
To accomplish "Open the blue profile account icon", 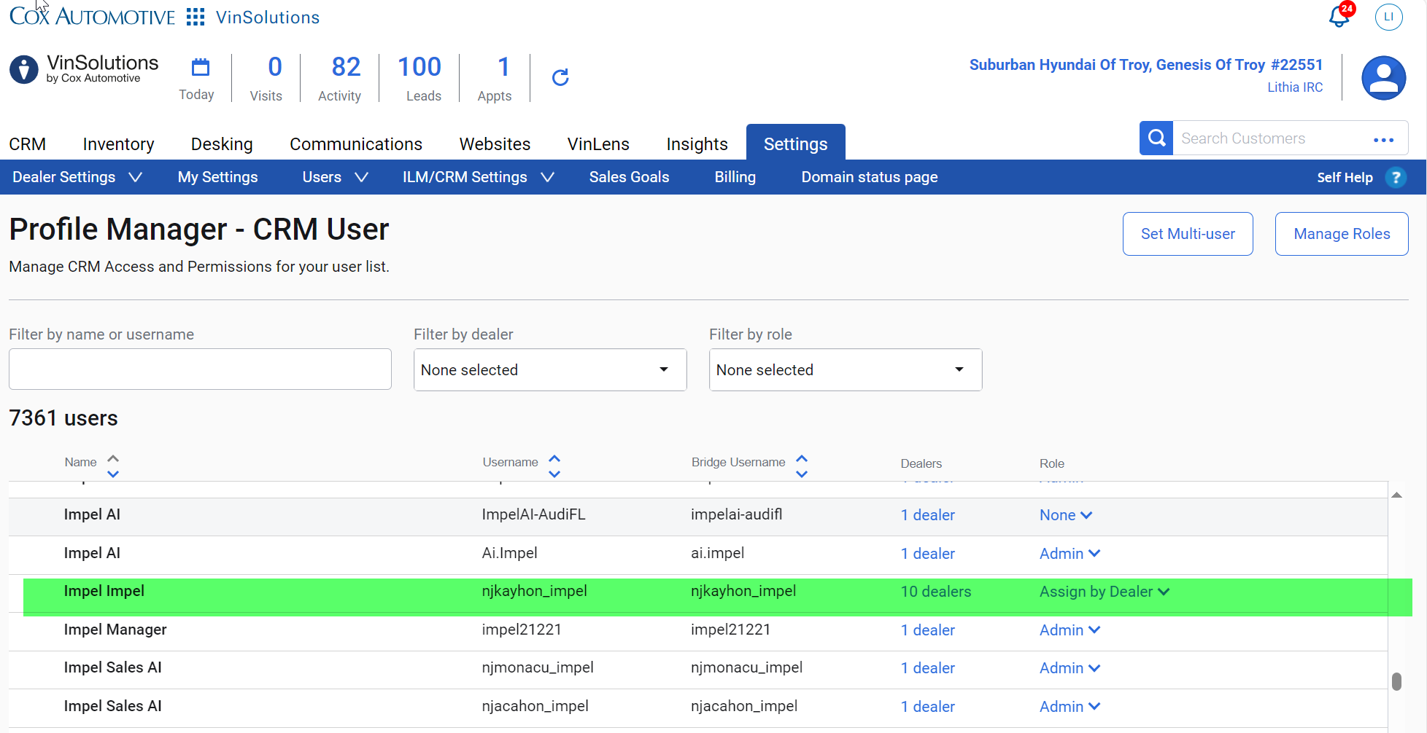I will click(x=1383, y=78).
